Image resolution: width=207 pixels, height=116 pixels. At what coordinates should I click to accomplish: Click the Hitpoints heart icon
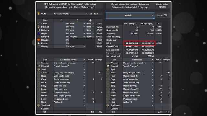pos(39,40)
